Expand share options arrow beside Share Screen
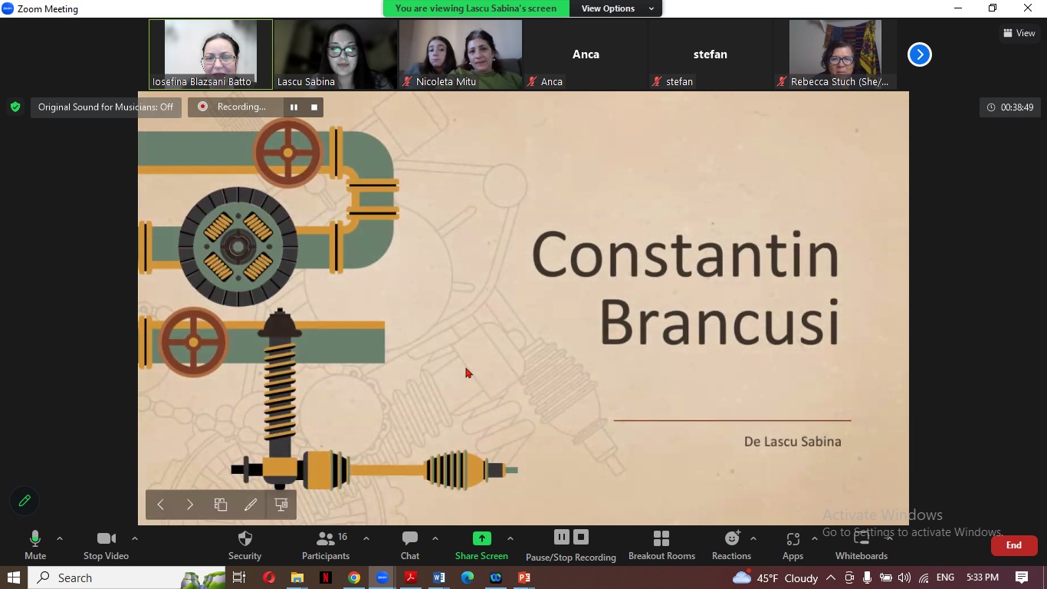Image resolution: width=1047 pixels, height=589 pixels. point(510,538)
